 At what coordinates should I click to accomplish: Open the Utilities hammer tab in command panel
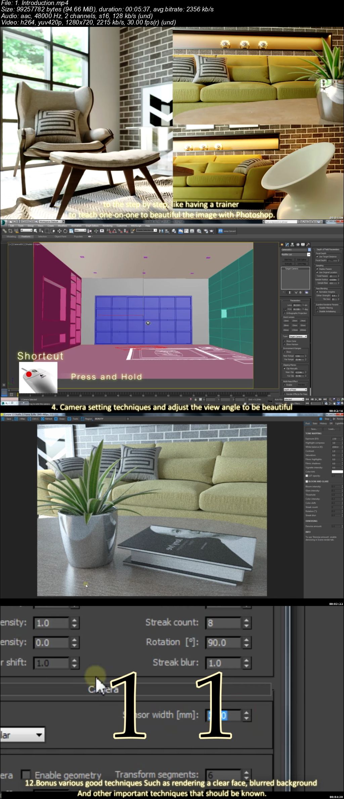pos(308,244)
